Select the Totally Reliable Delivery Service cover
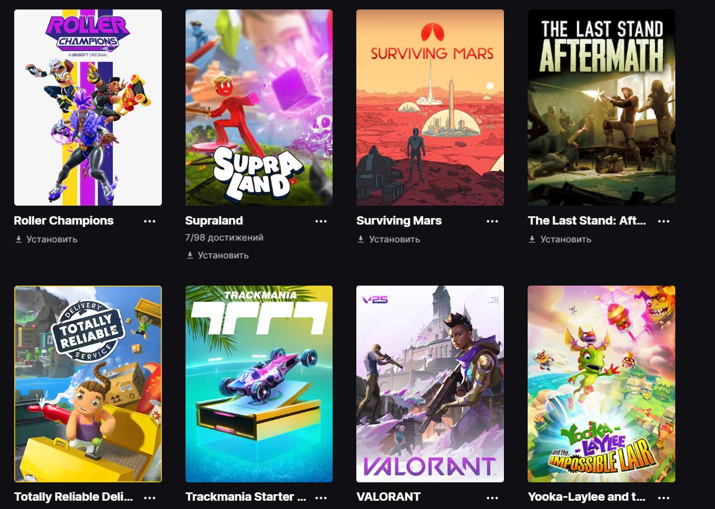Image resolution: width=715 pixels, height=509 pixels. click(88, 384)
